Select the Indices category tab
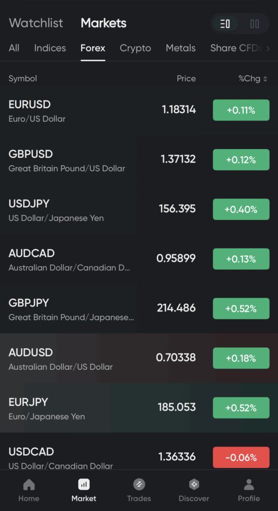 coord(50,48)
